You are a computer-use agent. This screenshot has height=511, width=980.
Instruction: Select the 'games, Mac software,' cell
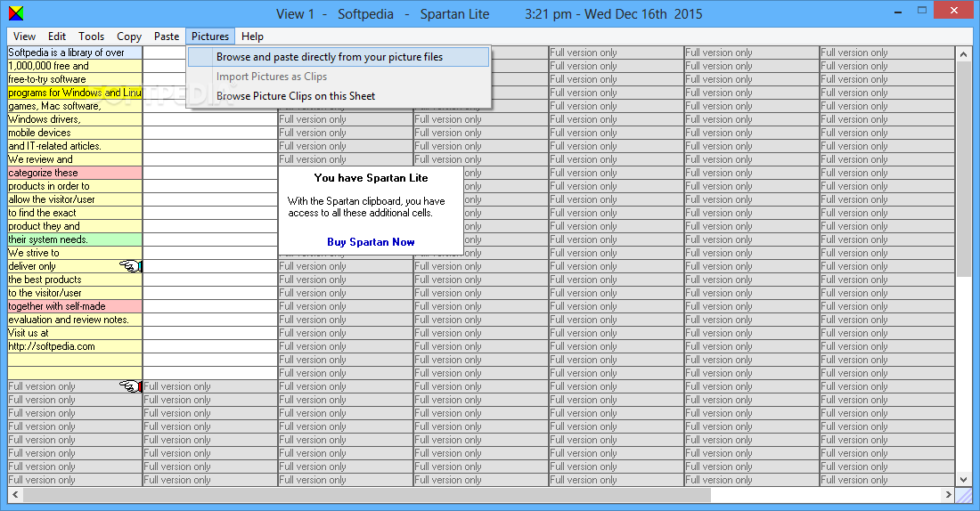point(75,106)
